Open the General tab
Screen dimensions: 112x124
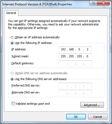(x=11, y=13)
